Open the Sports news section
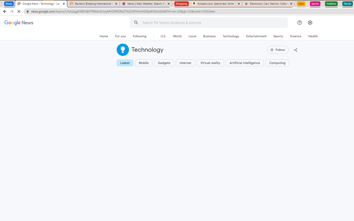Screen dimensions: 354x221 tap(278, 36)
